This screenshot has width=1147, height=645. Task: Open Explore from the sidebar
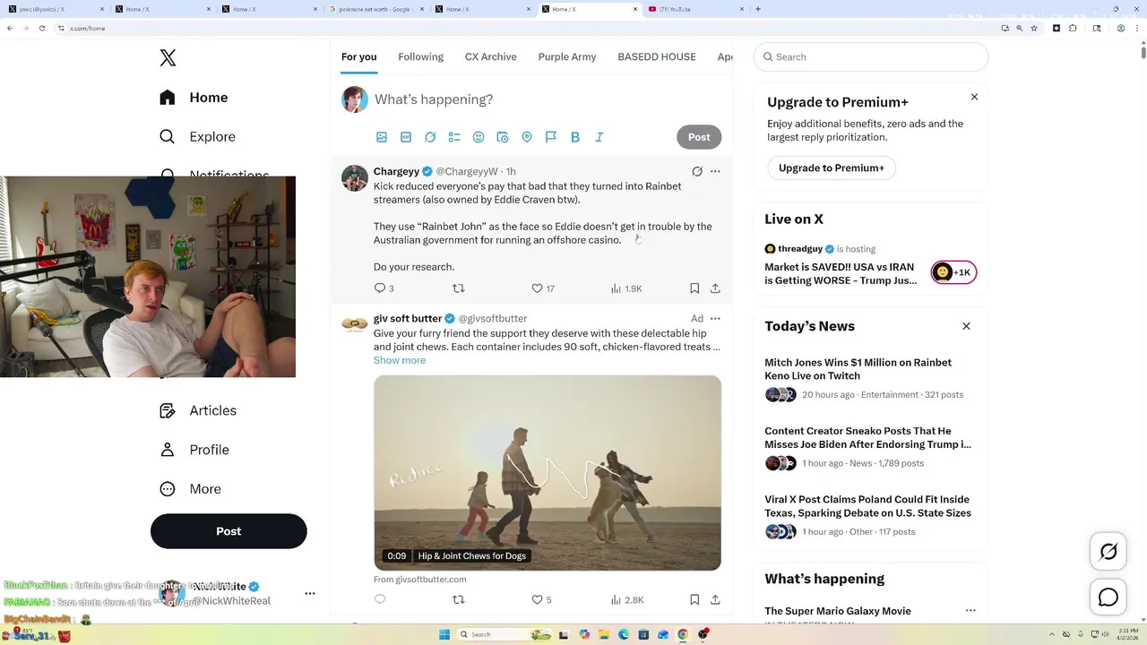tap(197, 137)
